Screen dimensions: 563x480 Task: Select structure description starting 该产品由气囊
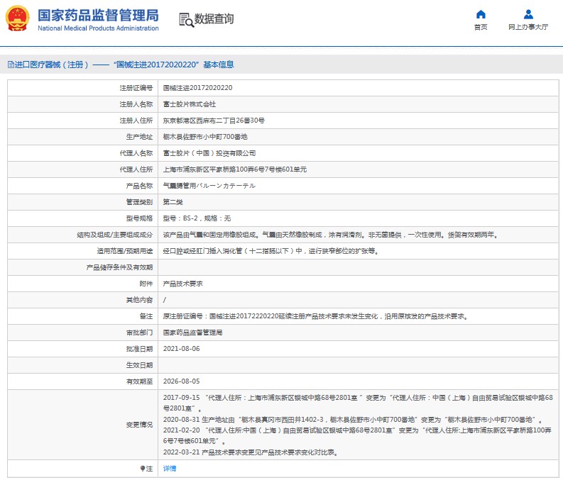330,235
